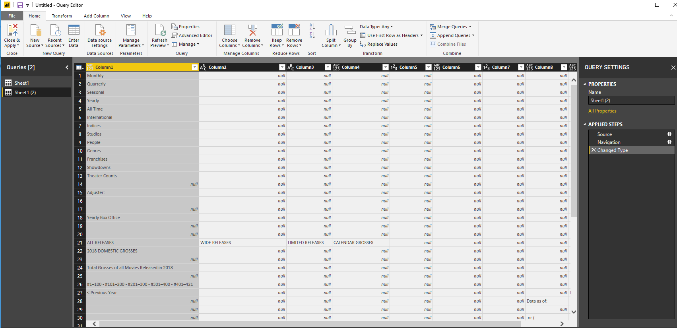The height and width of the screenshot is (328, 677).
Task: Click Replace Values
Action: 379,44
